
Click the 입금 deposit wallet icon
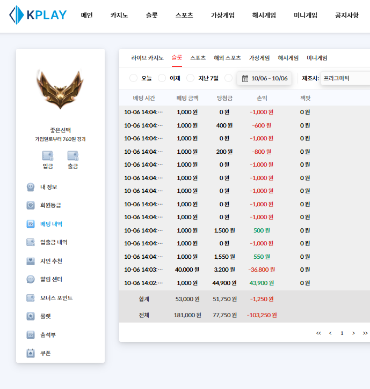click(48, 156)
